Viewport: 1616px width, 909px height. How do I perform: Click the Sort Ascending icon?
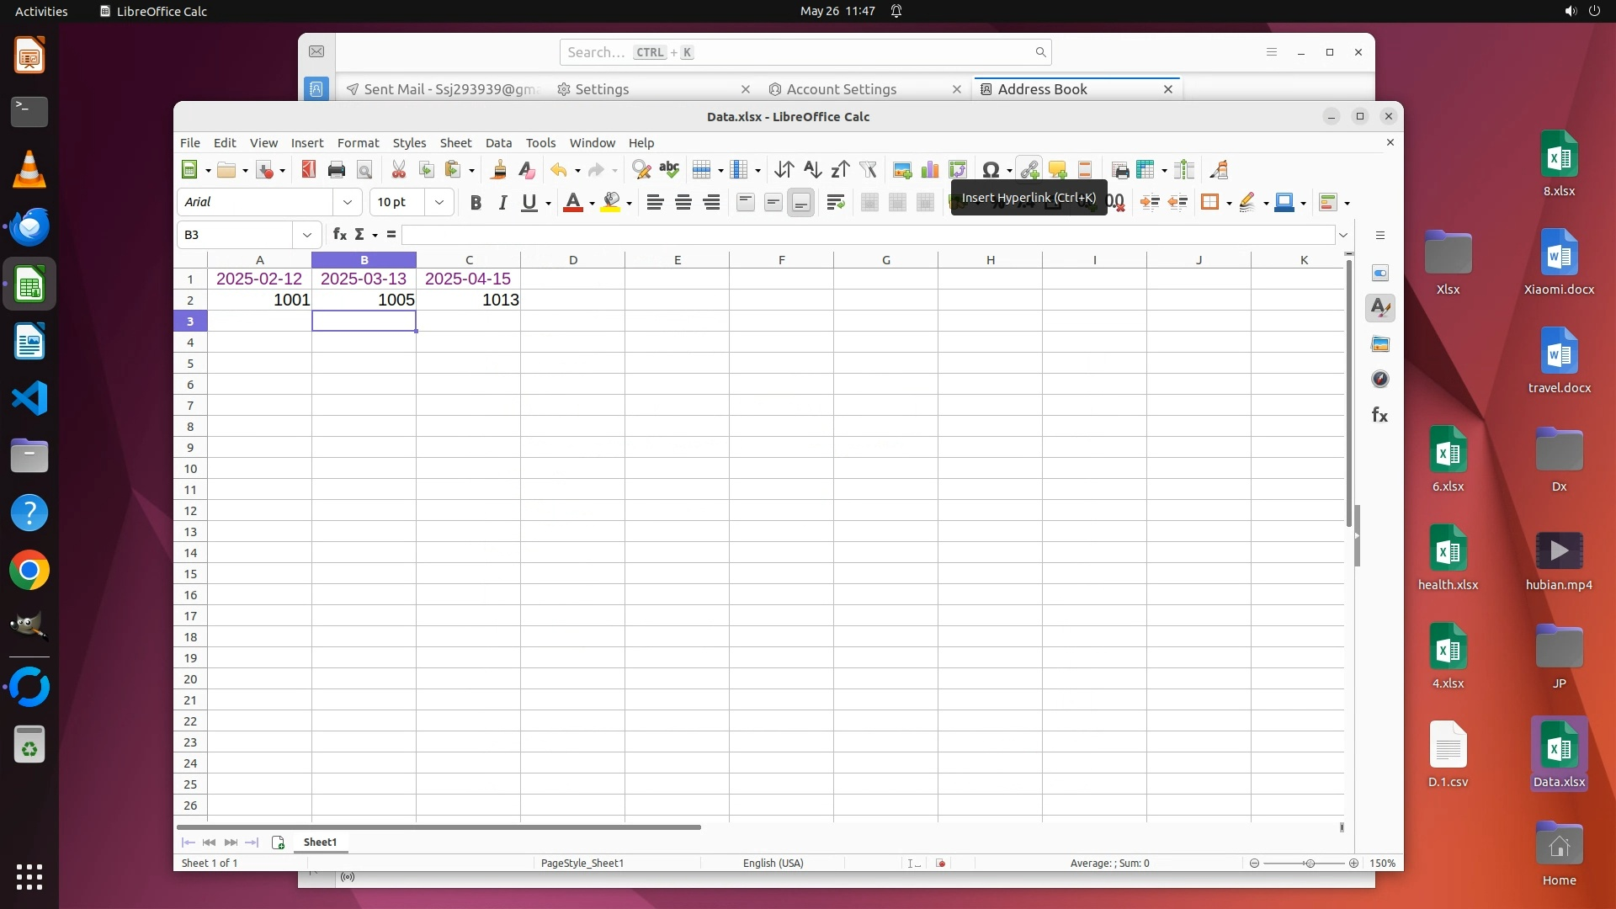[x=811, y=170]
